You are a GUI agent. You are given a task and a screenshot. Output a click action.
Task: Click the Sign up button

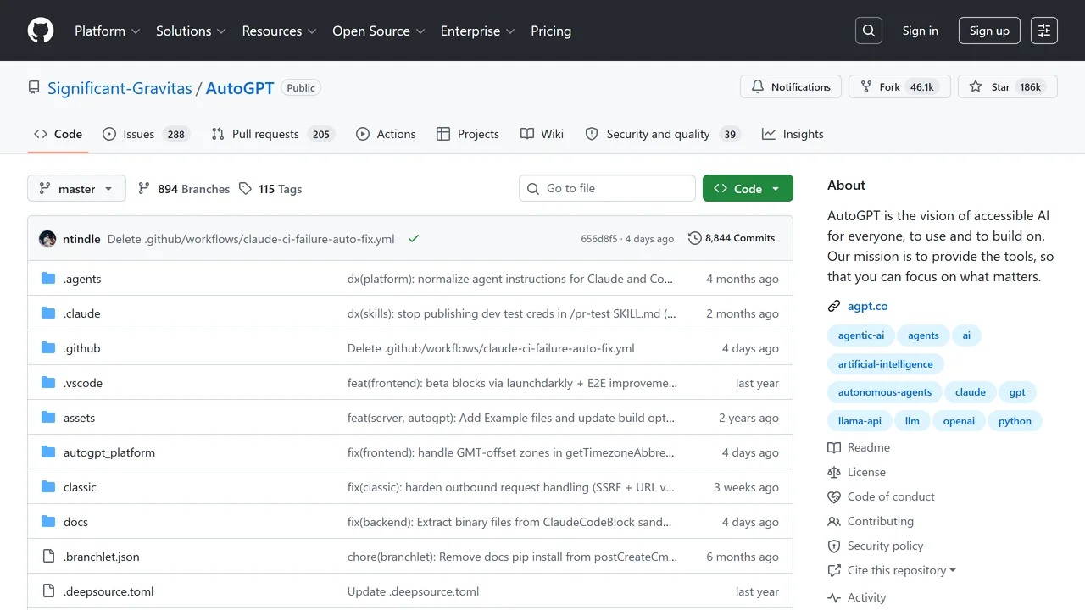(x=990, y=30)
